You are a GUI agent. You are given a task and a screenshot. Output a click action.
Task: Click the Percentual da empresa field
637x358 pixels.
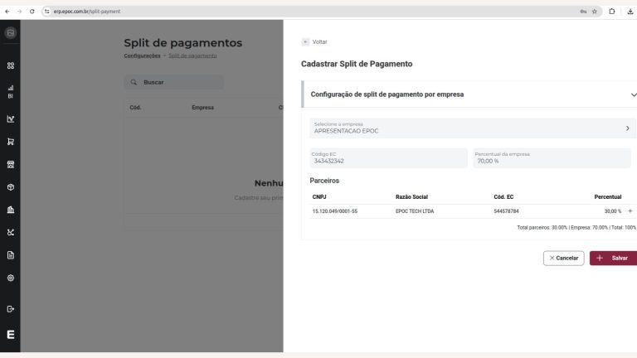(552, 158)
